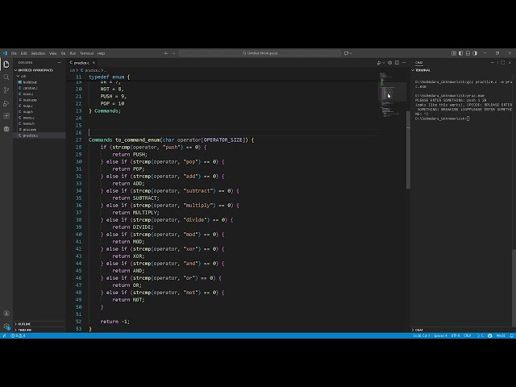Screen dimensions: 516x387
Task: Click the code minimap preview
Action: coord(392,95)
